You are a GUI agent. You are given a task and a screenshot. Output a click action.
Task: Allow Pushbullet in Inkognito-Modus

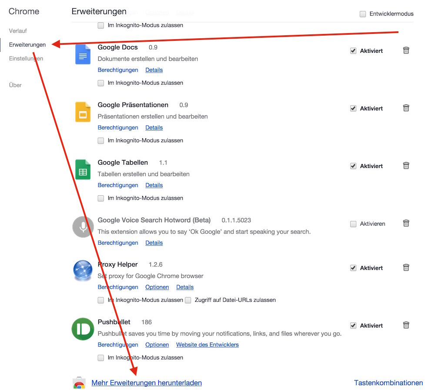101,358
